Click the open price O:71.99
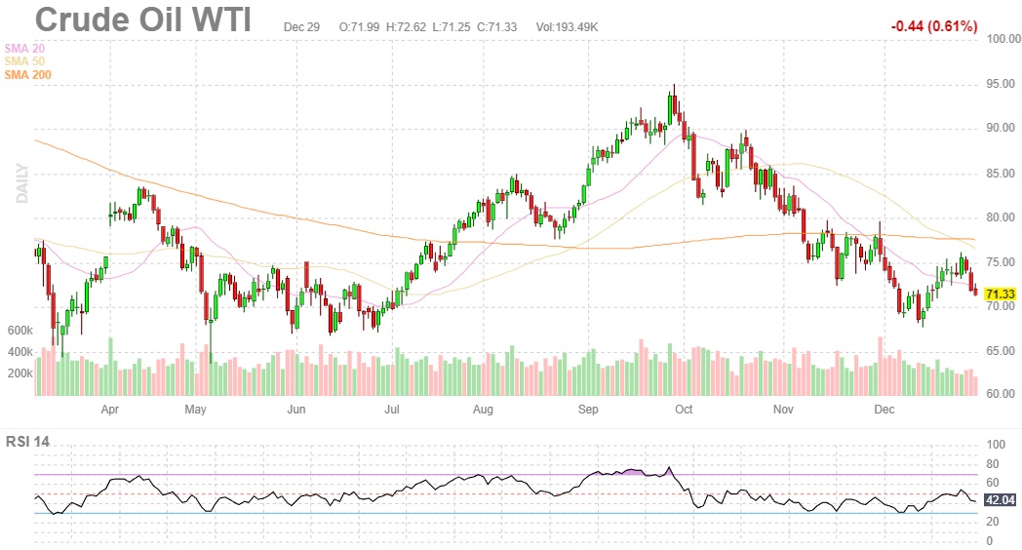1022x550 pixels. click(x=359, y=26)
